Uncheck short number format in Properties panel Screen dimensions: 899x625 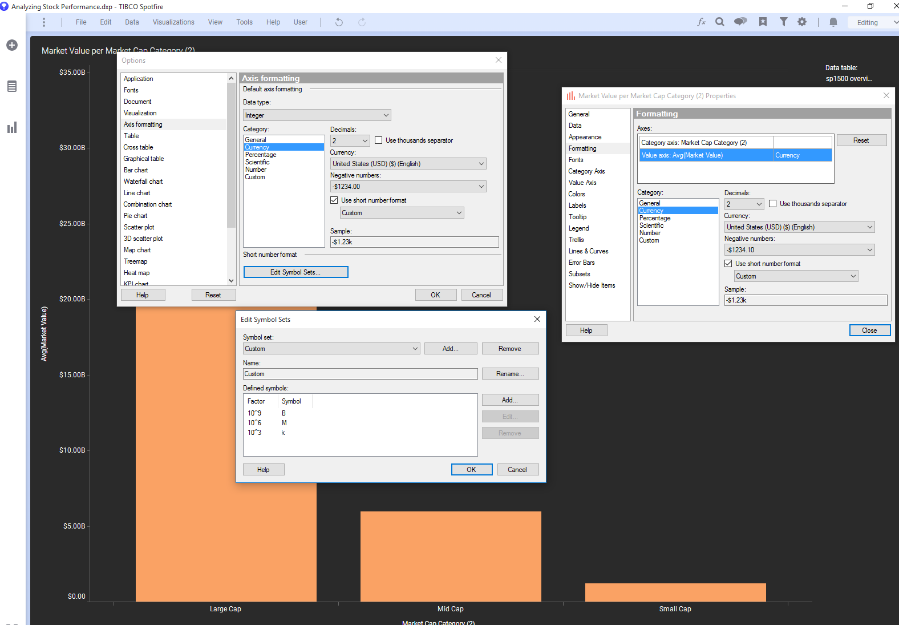pos(728,264)
